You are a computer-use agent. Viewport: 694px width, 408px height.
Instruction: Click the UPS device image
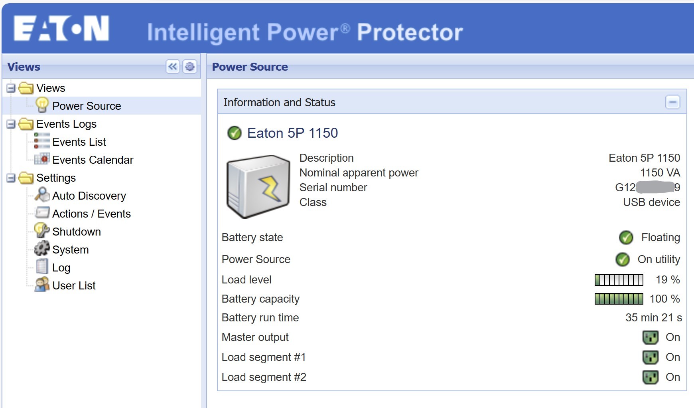[258, 186]
